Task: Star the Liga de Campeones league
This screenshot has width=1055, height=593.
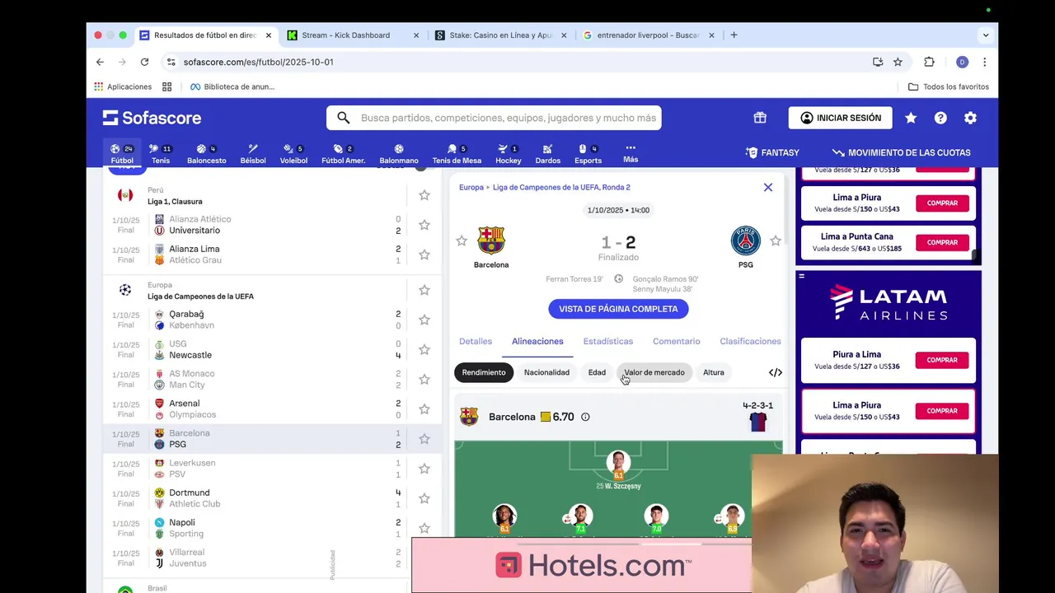Action: [424, 290]
